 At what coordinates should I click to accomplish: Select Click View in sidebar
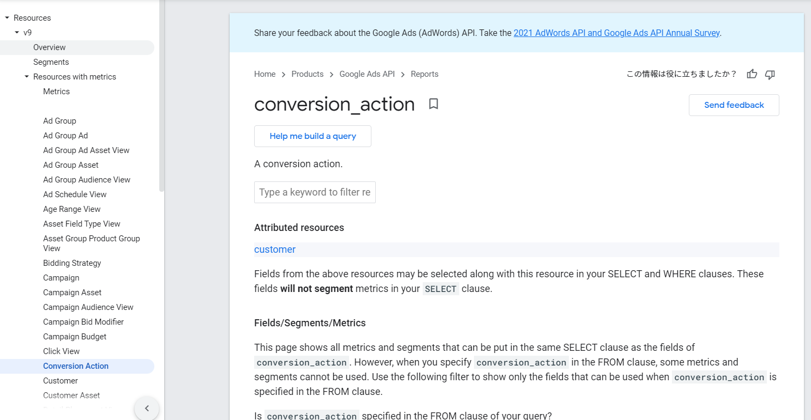coord(62,351)
